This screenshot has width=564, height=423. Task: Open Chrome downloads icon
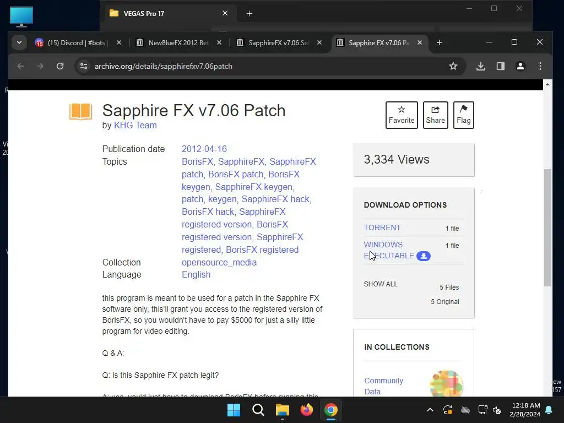click(481, 66)
